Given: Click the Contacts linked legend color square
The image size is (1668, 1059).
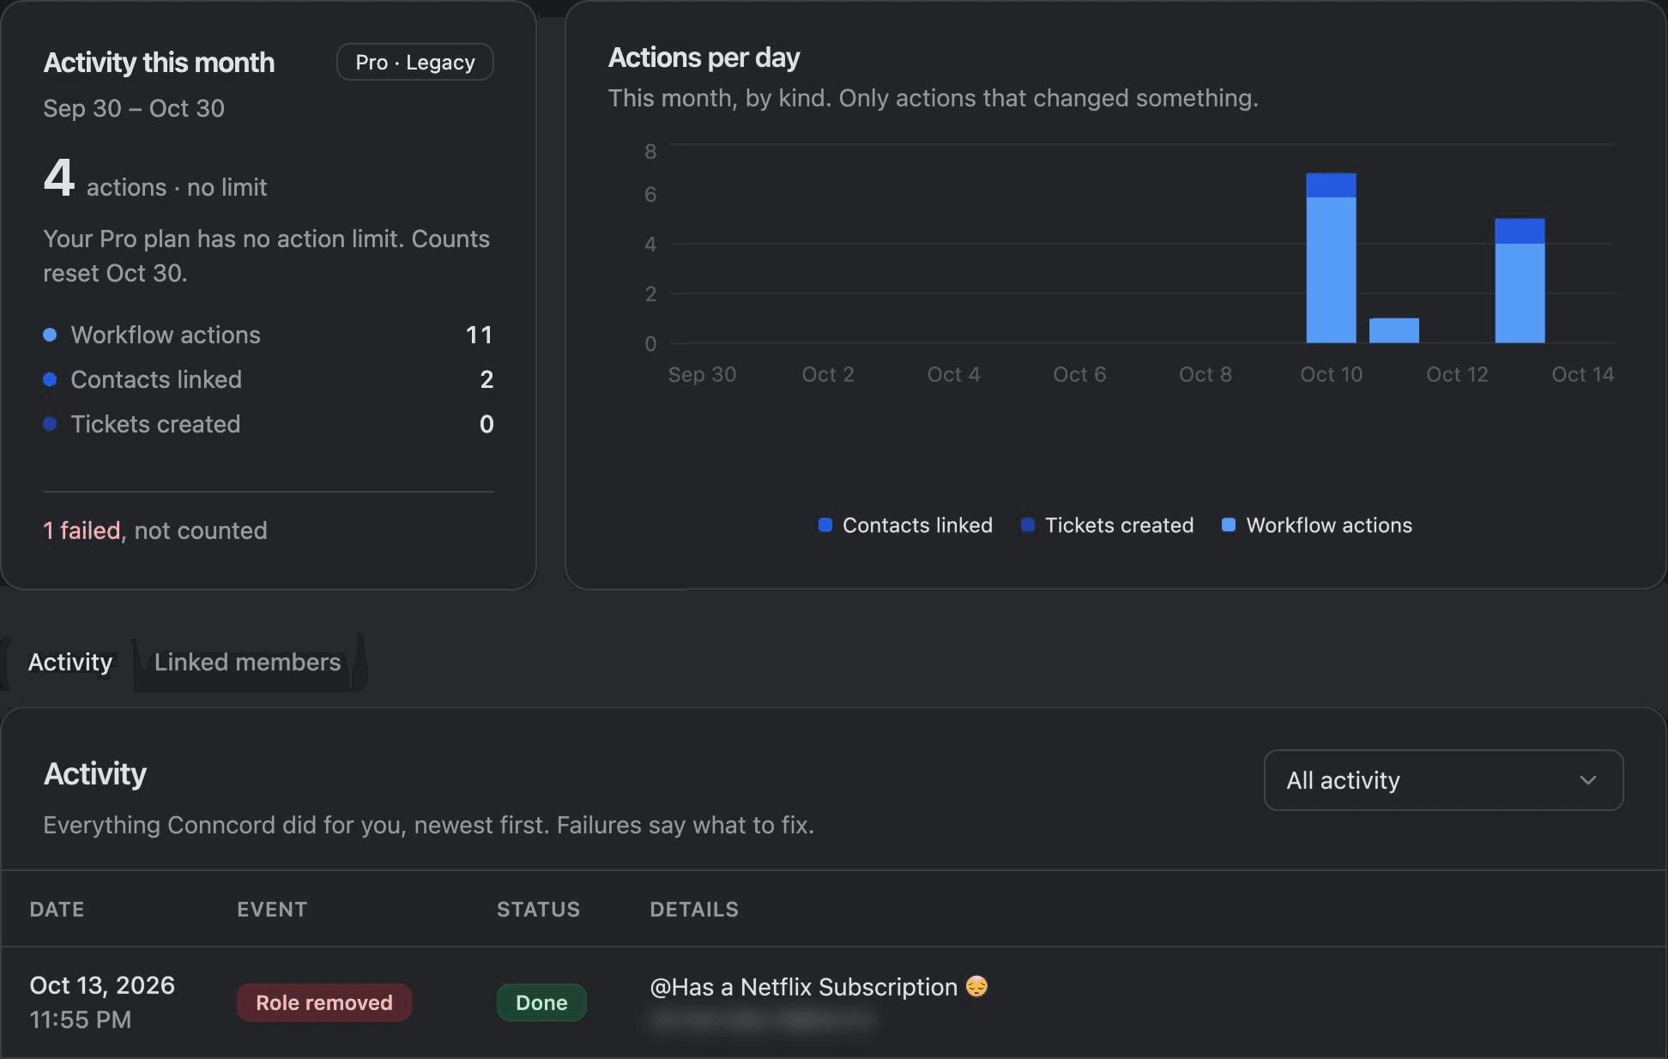Looking at the screenshot, I should [x=825, y=525].
